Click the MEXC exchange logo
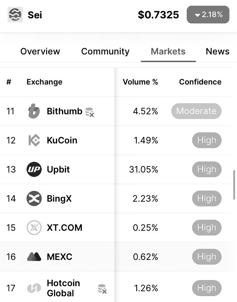The height and width of the screenshot is (302, 237). tap(34, 257)
